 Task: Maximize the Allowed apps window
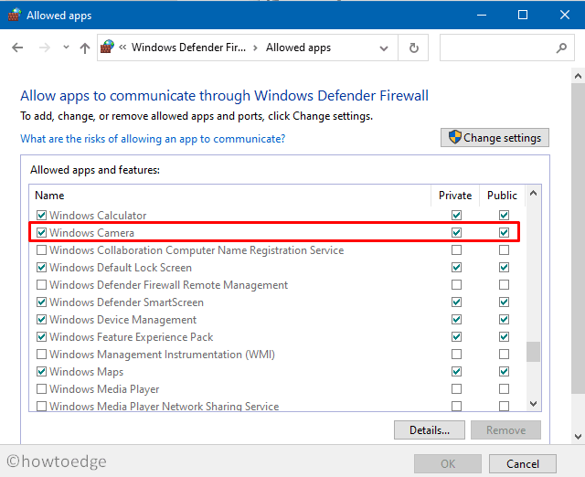coord(523,15)
